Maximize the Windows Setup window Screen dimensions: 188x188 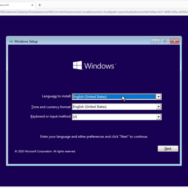coord(165,41)
